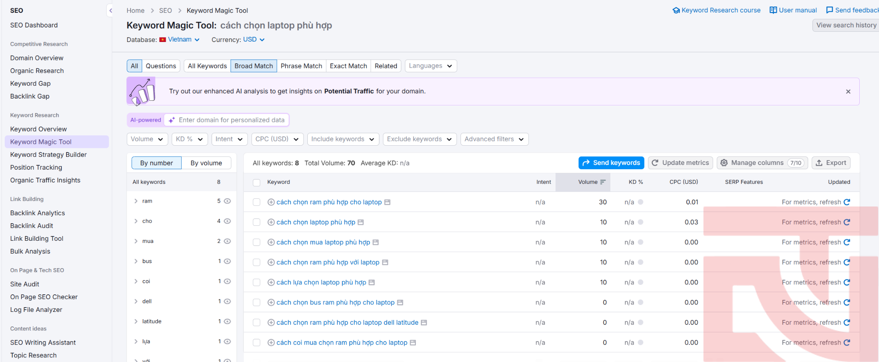The width and height of the screenshot is (879, 362).
Task: Refresh metrics for 'cách chọn ram phù hợp cho laptop'
Action: click(847, 202)
